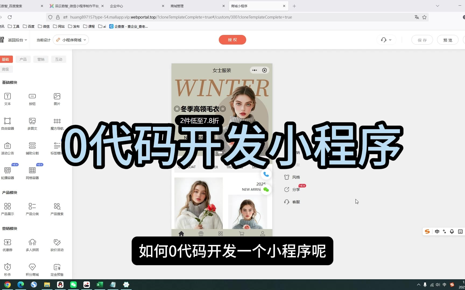465x290 pixels.
Task: Add the 文本 text module
Action: click(x=8, y=99)
